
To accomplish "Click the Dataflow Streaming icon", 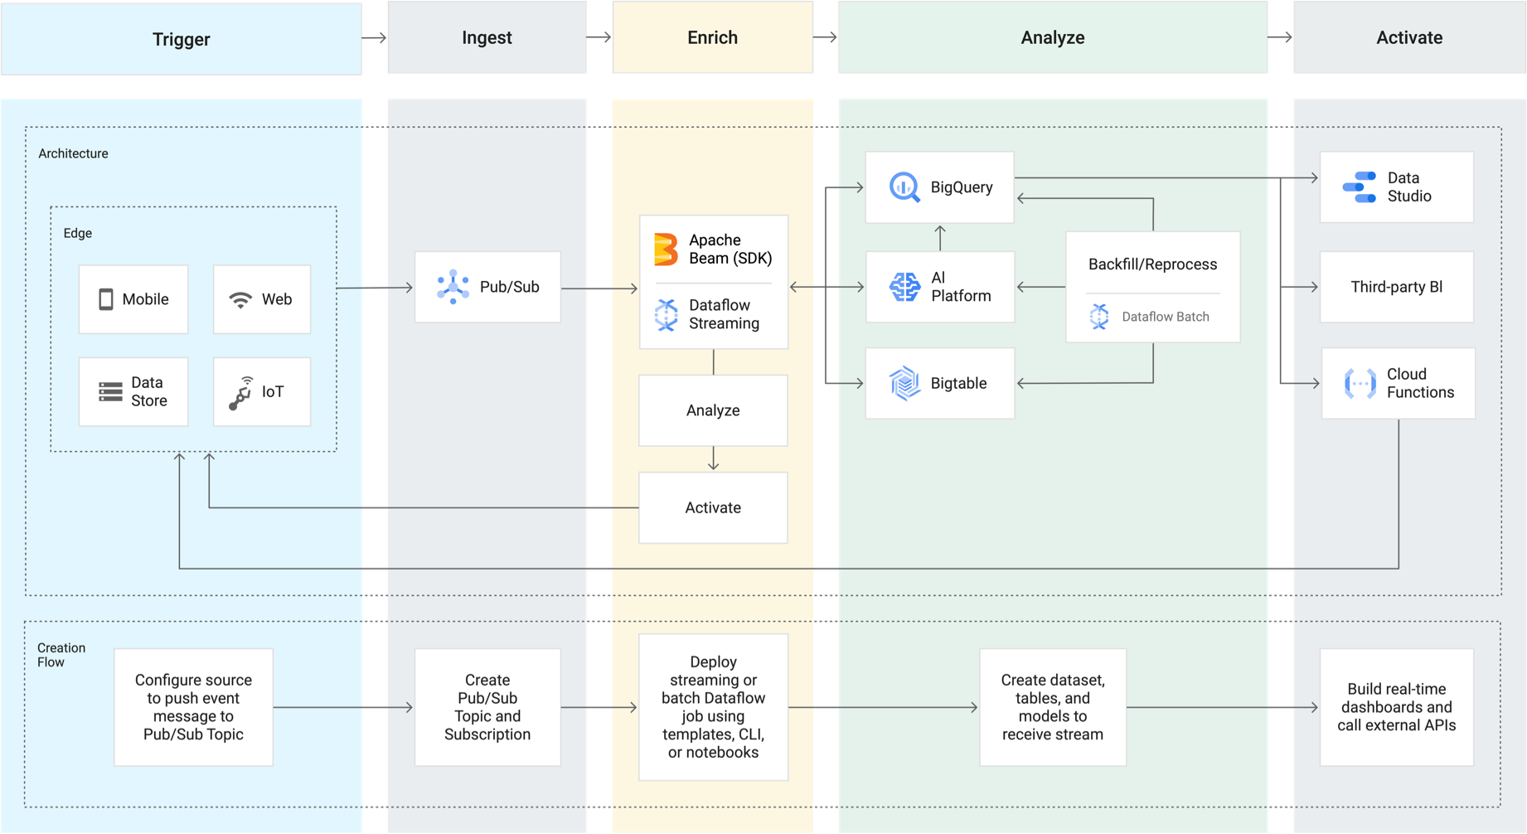I will pos(666,315).
